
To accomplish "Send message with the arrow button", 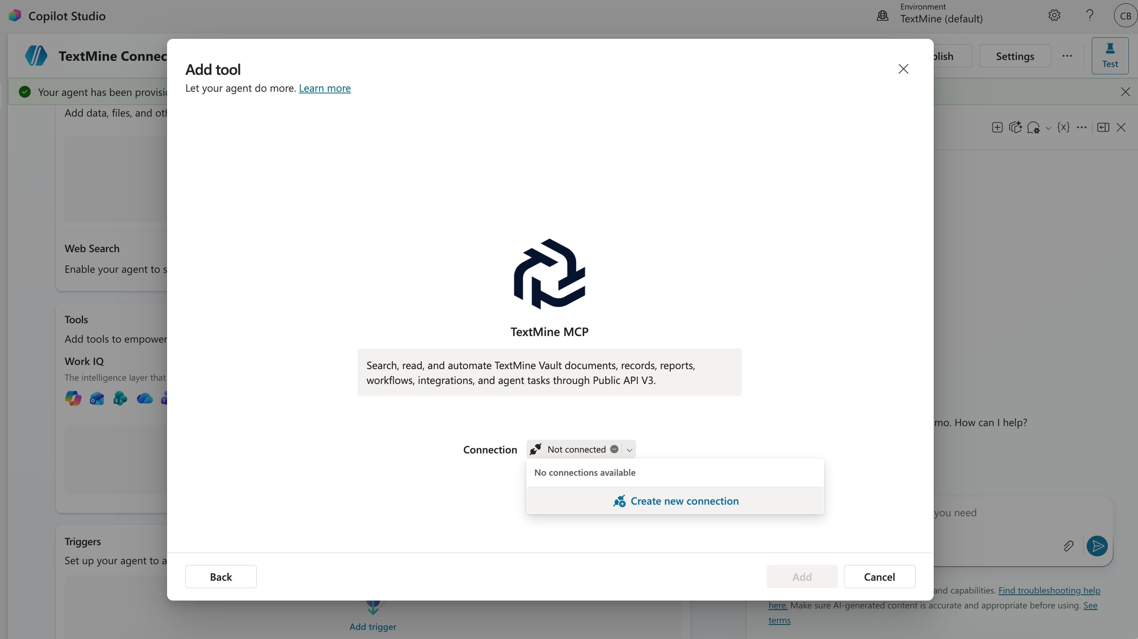I will (x=1097, y=546).
